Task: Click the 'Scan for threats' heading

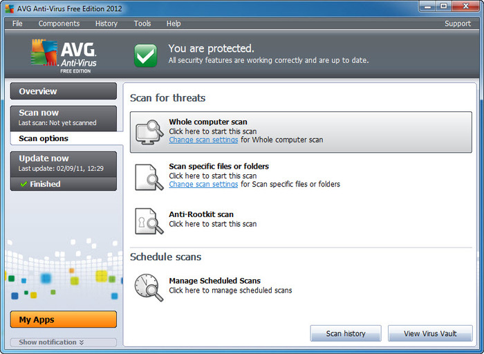Action: 167,98
